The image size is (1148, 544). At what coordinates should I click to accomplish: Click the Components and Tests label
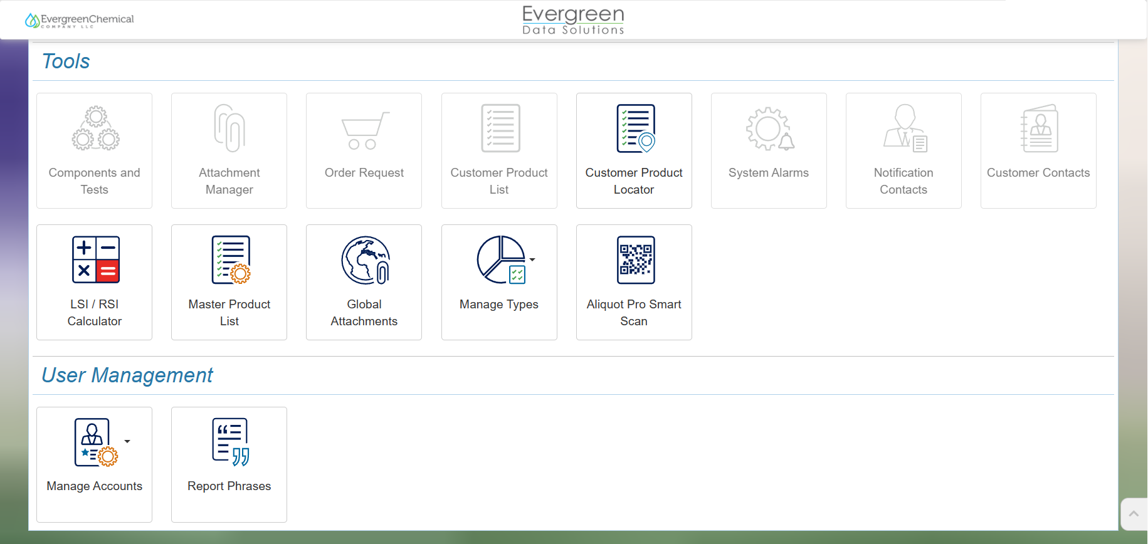tap(95, 181)
